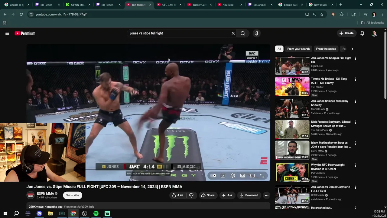Open the video player settings gear
This screenshot has width=387, height=218.
pyautogui.click(x=233, y=176)
